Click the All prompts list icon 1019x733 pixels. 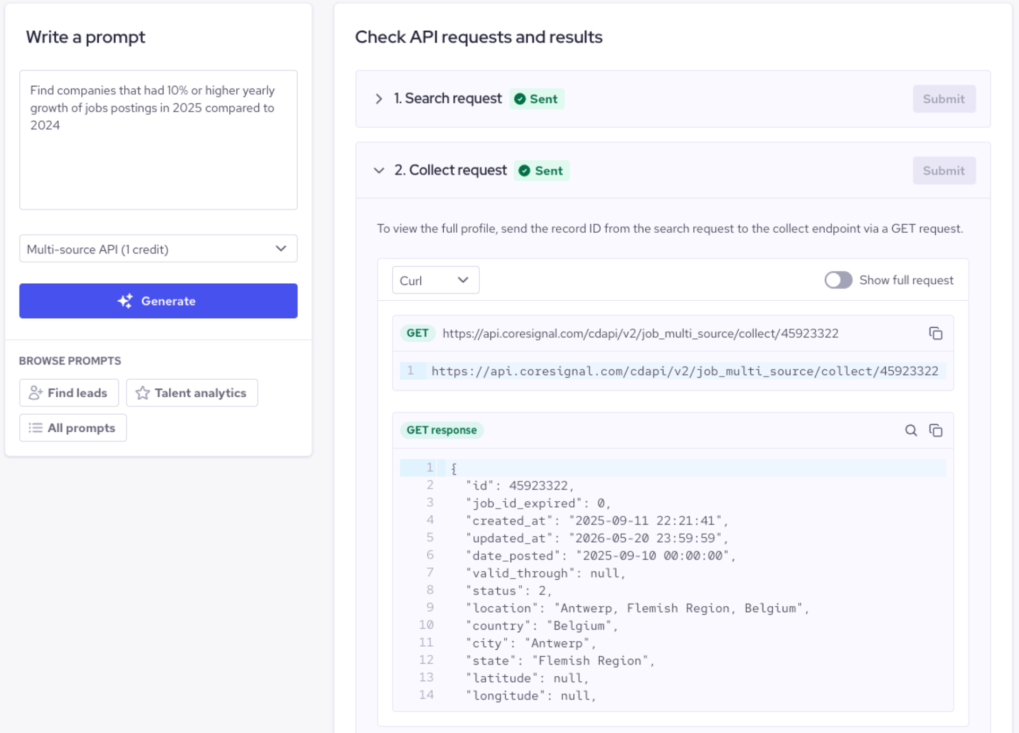click(35, 428)
